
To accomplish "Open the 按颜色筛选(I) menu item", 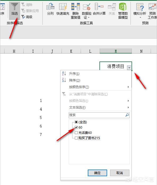I will pos(96,101).
